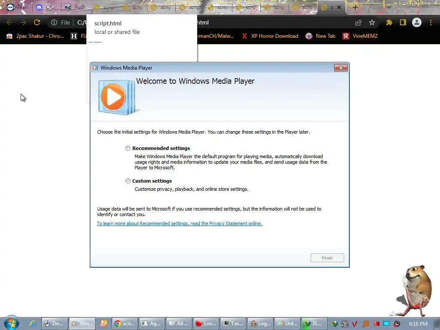This screenshot has height=330, width=440.
Task: Open the Do... taskbar button
Action: click(55, 324)
